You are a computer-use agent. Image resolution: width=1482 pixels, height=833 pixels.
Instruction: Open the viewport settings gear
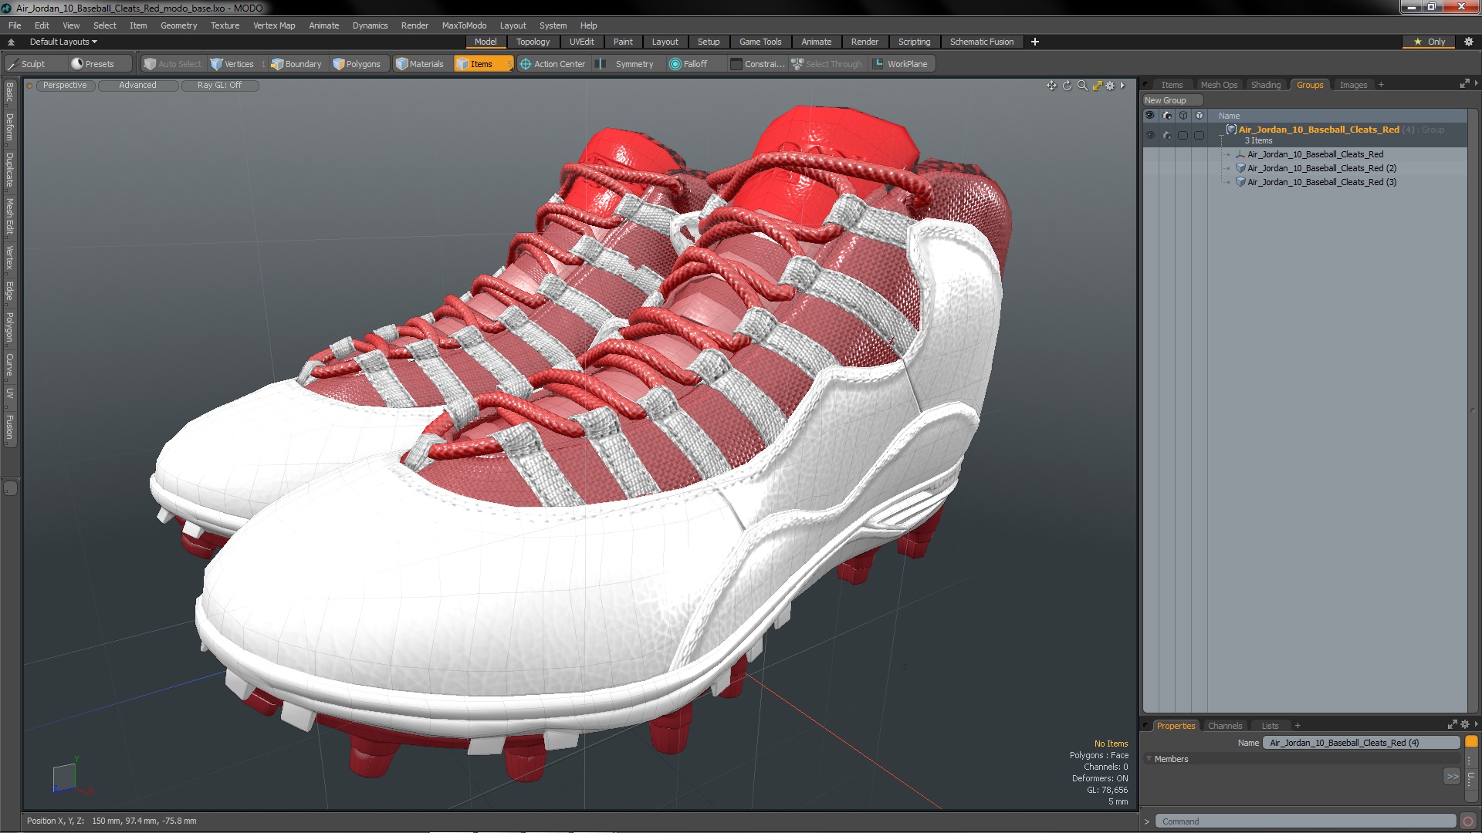coord(1110,86)
